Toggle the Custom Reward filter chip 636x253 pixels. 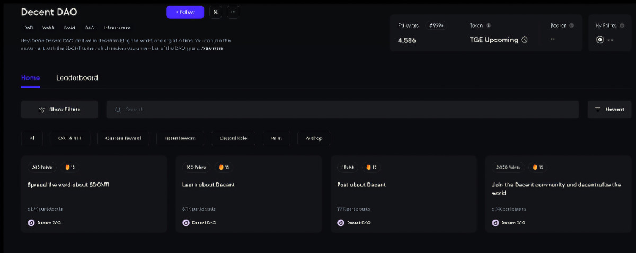click(123, 138)
